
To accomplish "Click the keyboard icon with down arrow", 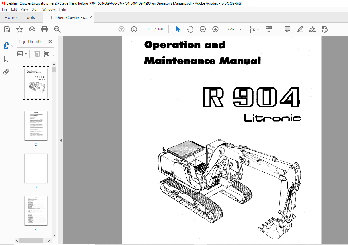I will (x=269, y=29).
